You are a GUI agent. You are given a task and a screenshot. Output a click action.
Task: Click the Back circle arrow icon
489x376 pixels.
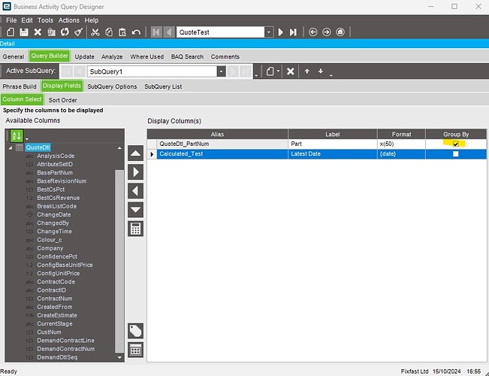pos(312,32)
